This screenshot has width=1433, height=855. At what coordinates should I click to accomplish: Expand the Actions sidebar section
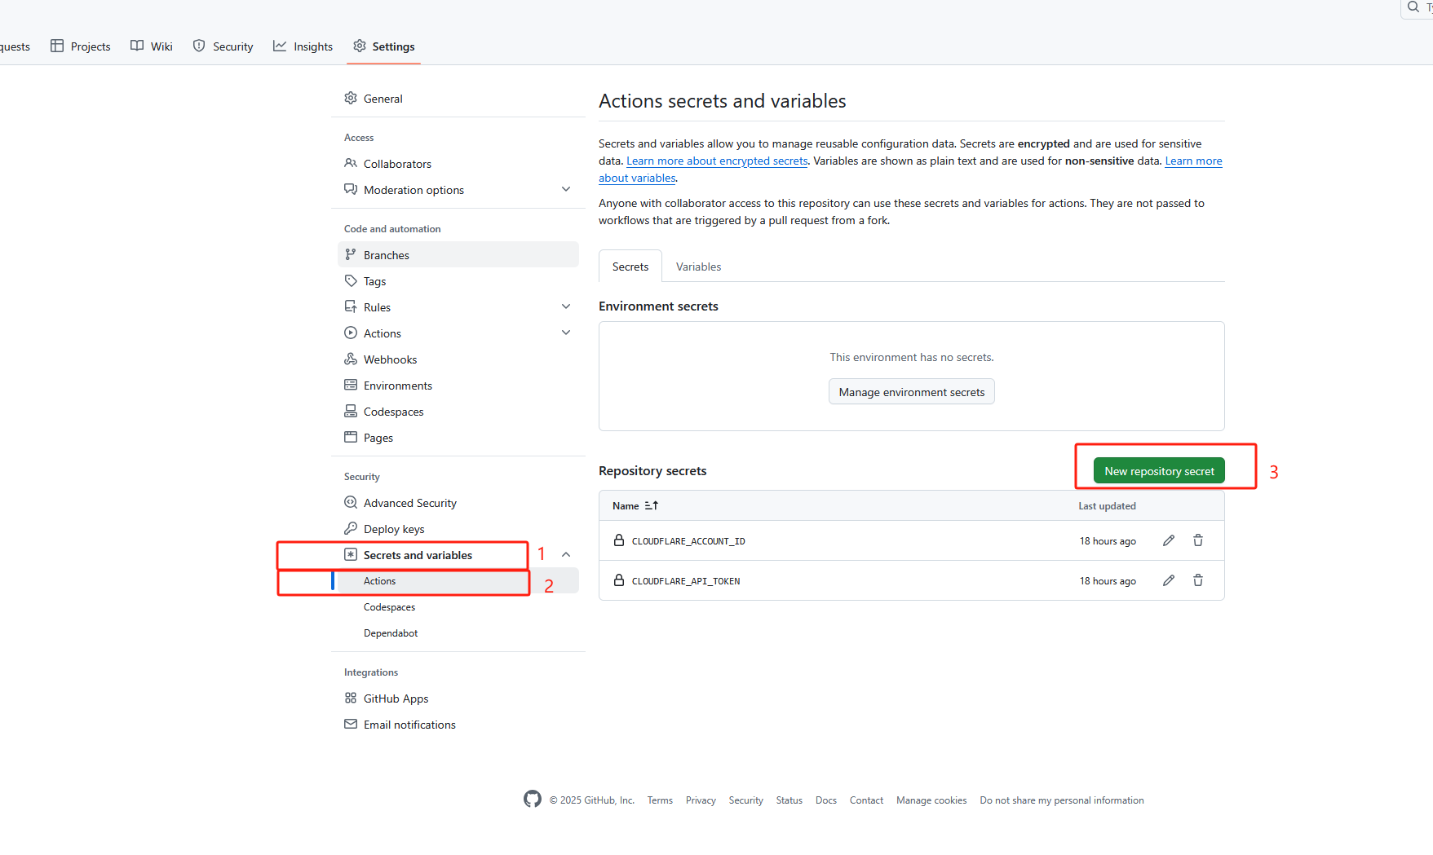(566, 333)
